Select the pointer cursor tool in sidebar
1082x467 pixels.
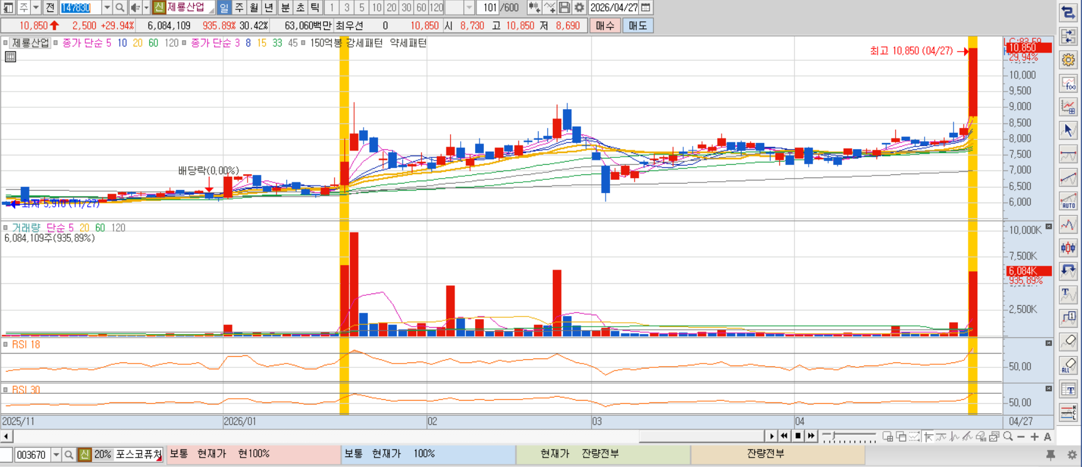point(1068,130)
